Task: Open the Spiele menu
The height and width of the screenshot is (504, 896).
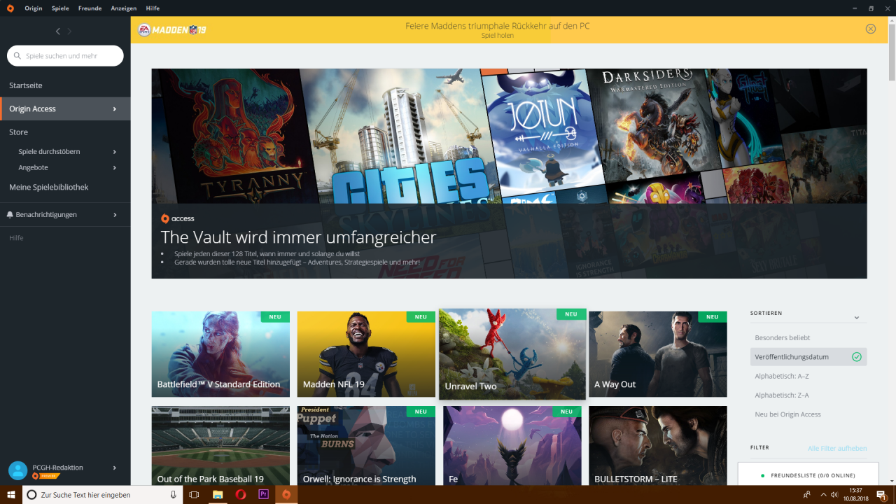Action: tap(60, 8)
